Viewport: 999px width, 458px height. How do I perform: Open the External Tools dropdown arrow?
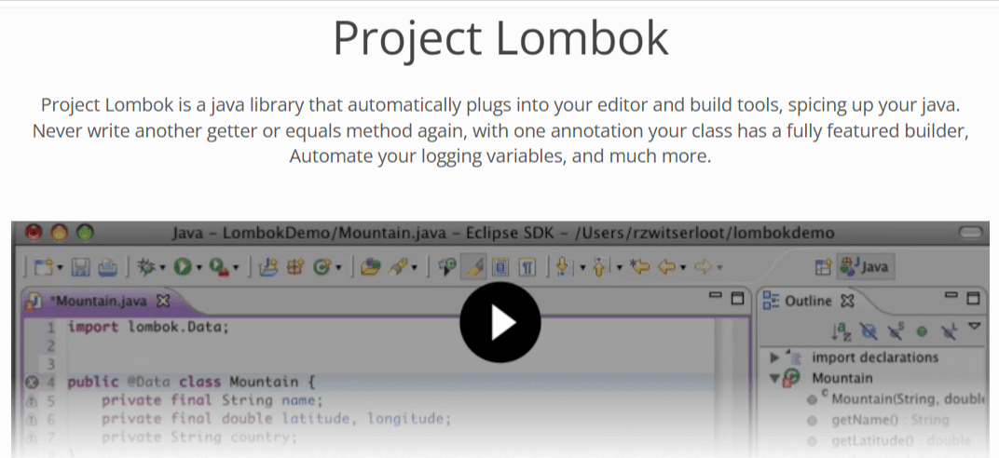tap(236, 268)
